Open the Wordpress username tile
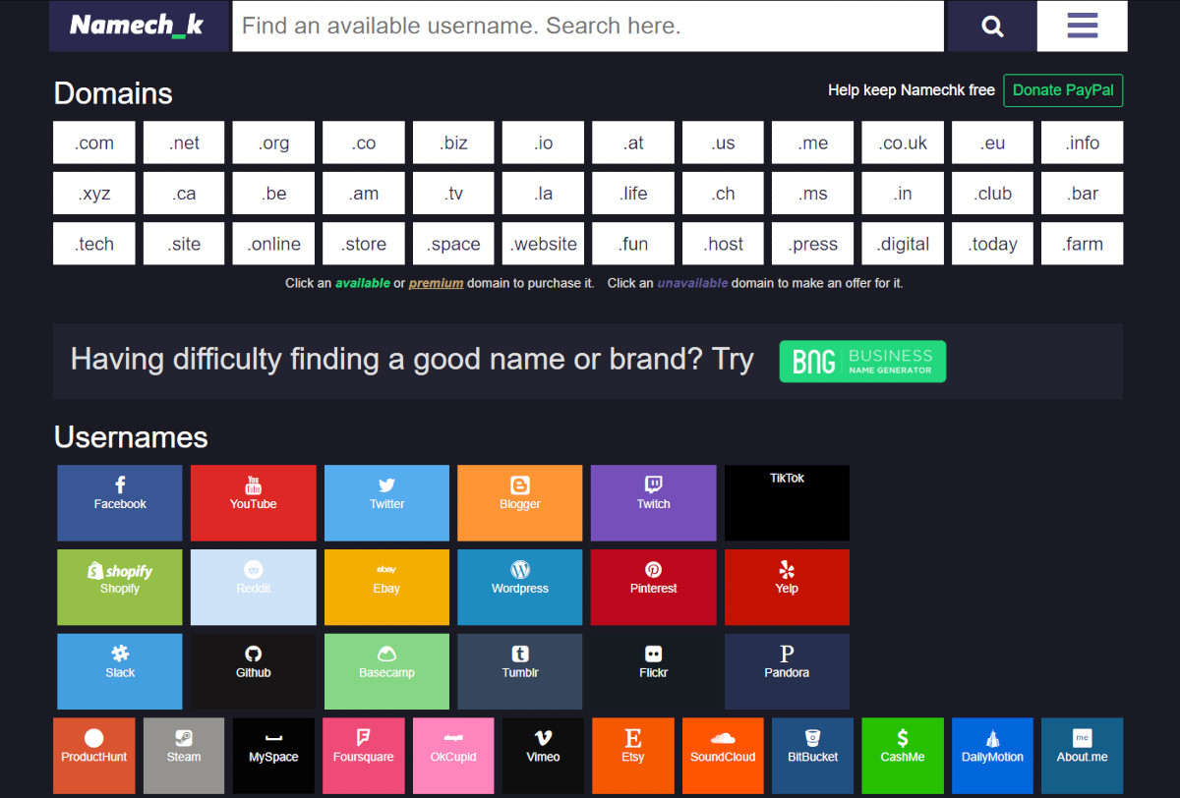1180x798 pixels. pyautogui.click(x=519, y=587)
